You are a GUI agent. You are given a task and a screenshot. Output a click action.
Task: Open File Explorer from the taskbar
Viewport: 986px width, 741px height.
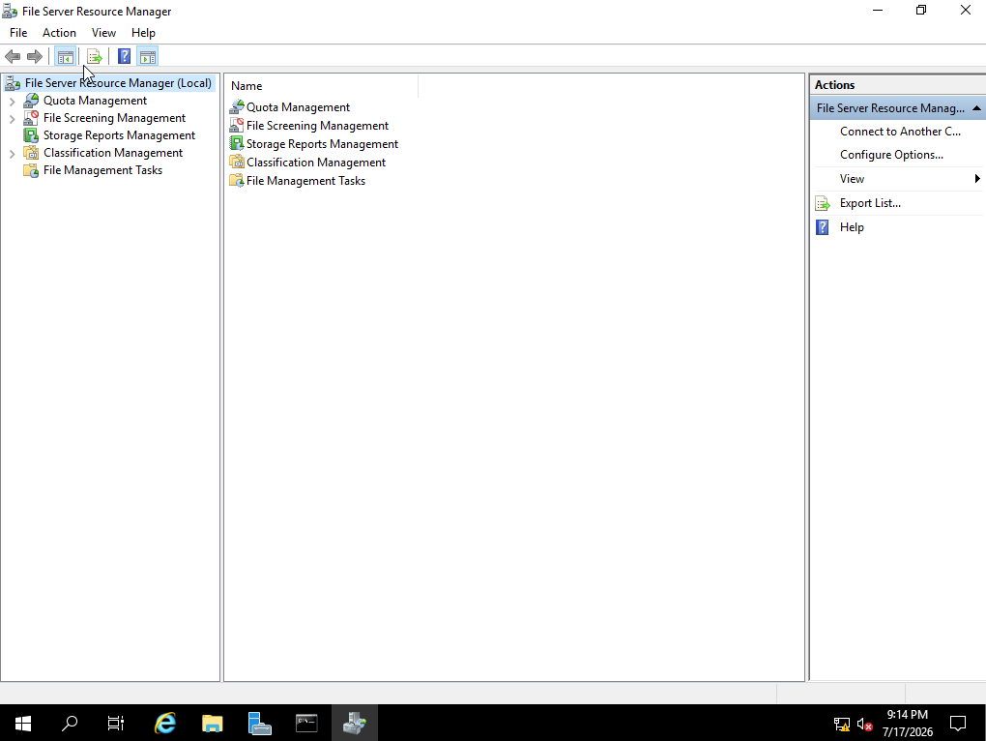pyautogui.click(x=213, y=724)
